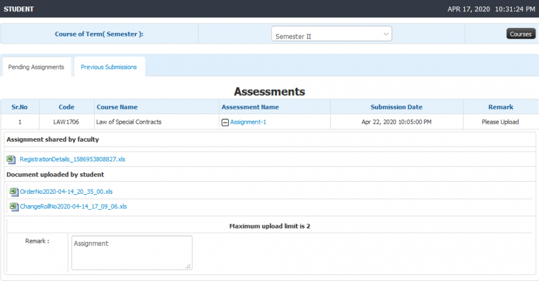
Task: Click the Excel icon beside ChangeRollNo2020 file
Action: click(14, 206)
